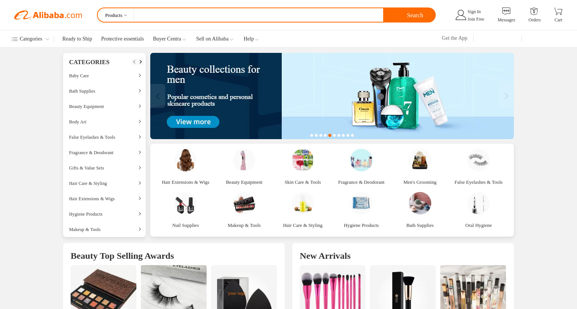Click the Sign In user avatar icon
The width and height of the screenshot is (577, 309).
(x=461, y=15)
